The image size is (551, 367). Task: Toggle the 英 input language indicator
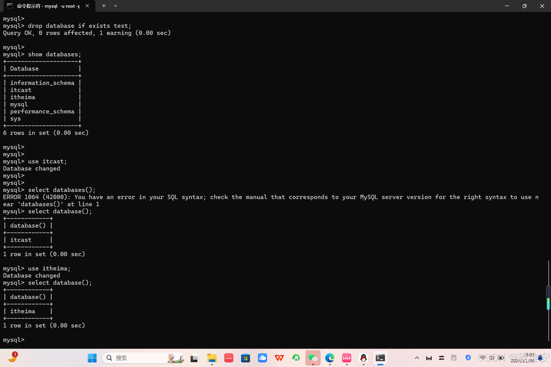click(x=454, y=358)
